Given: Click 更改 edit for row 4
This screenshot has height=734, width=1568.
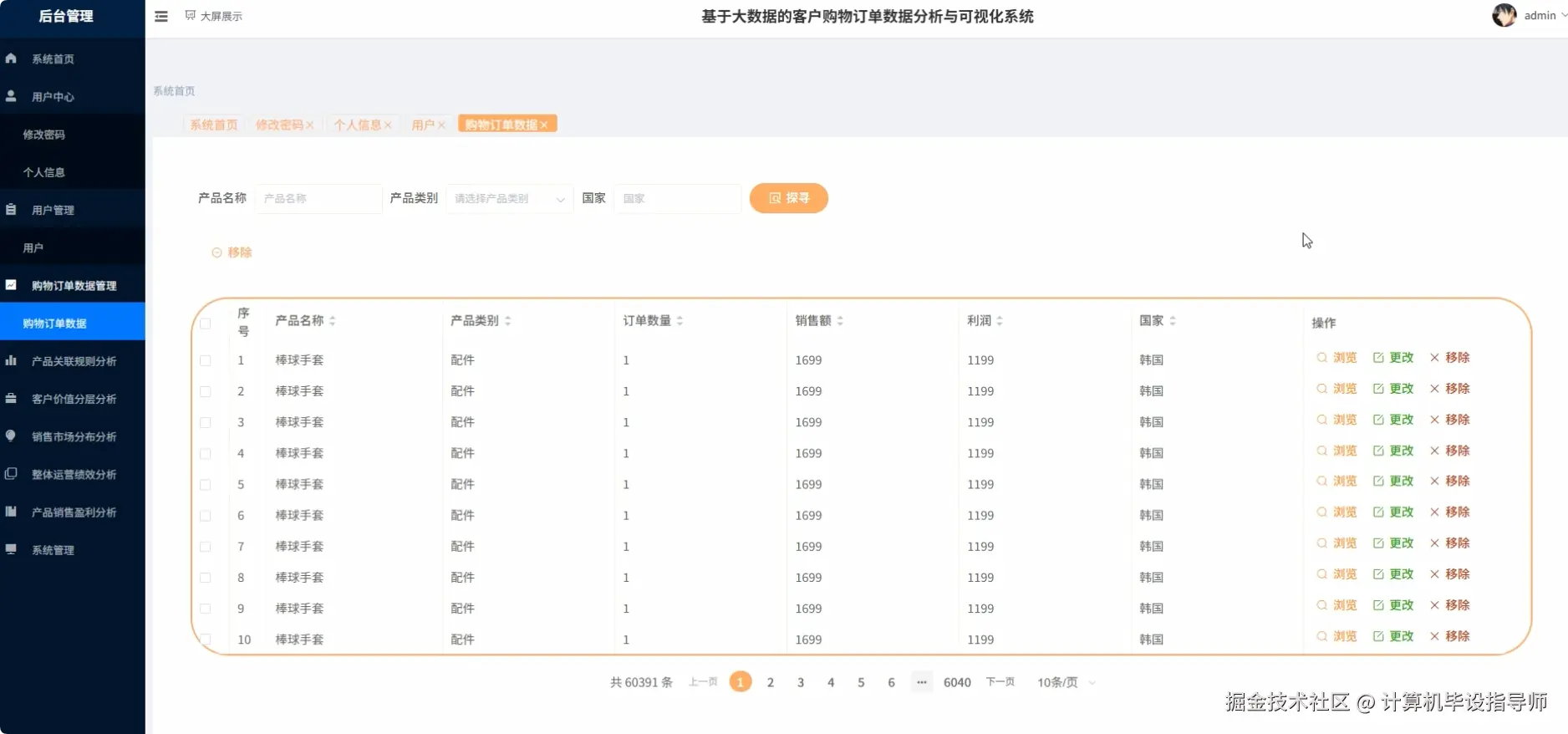Looking at the screenshot, I should 1393,451.
